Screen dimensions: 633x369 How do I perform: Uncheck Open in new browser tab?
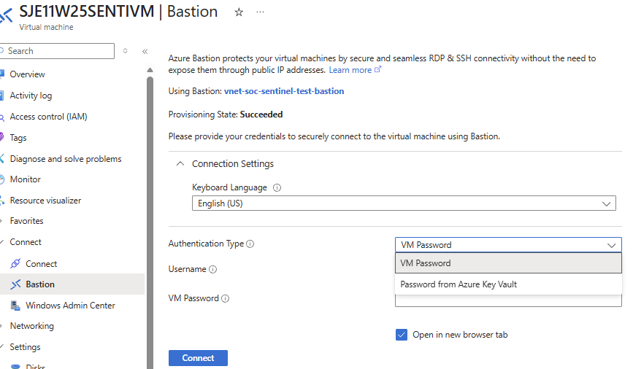pyautogui.click(x=402, y=335)
